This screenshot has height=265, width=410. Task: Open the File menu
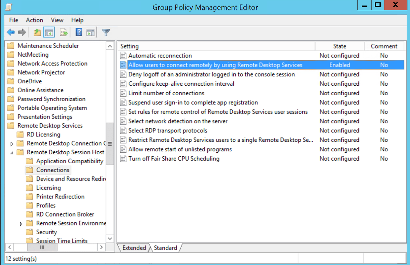coord(14,20)
